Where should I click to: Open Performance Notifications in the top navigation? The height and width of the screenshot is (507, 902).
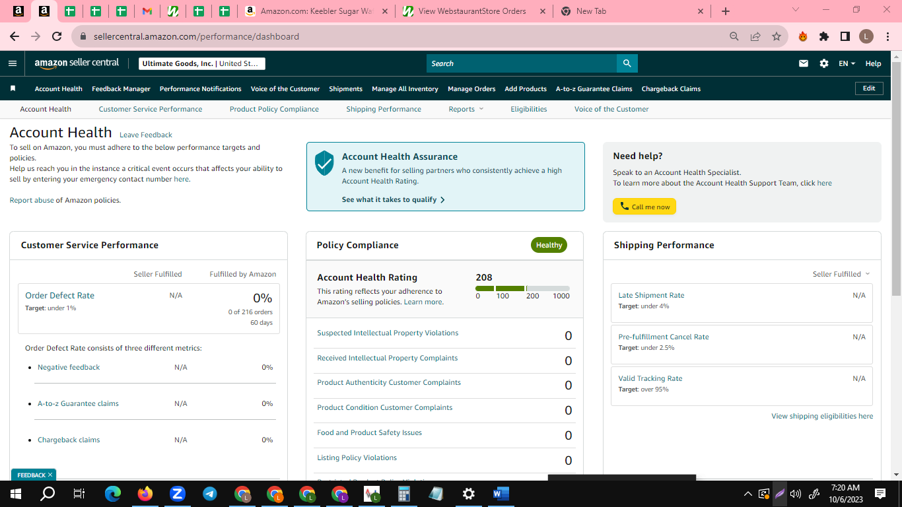[x=201, y=88]
